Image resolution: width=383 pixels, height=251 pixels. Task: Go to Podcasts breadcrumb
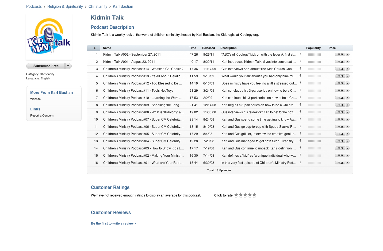pyautogui.click(x=34, y=6)
